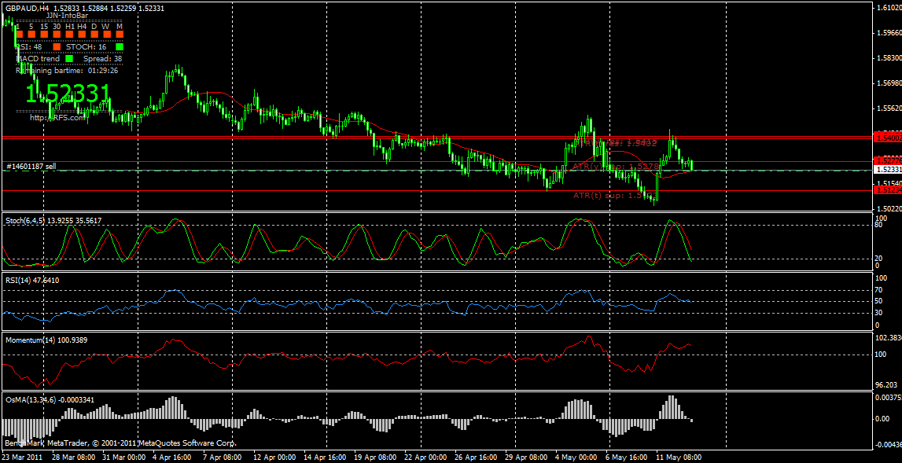Select the '#14601187 sell' order label
Image resolution: width=902 pixels, height=463 pixels.
31,166
